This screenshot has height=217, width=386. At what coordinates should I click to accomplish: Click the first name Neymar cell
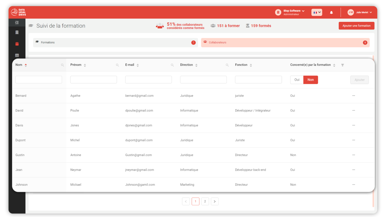point(76,170)
